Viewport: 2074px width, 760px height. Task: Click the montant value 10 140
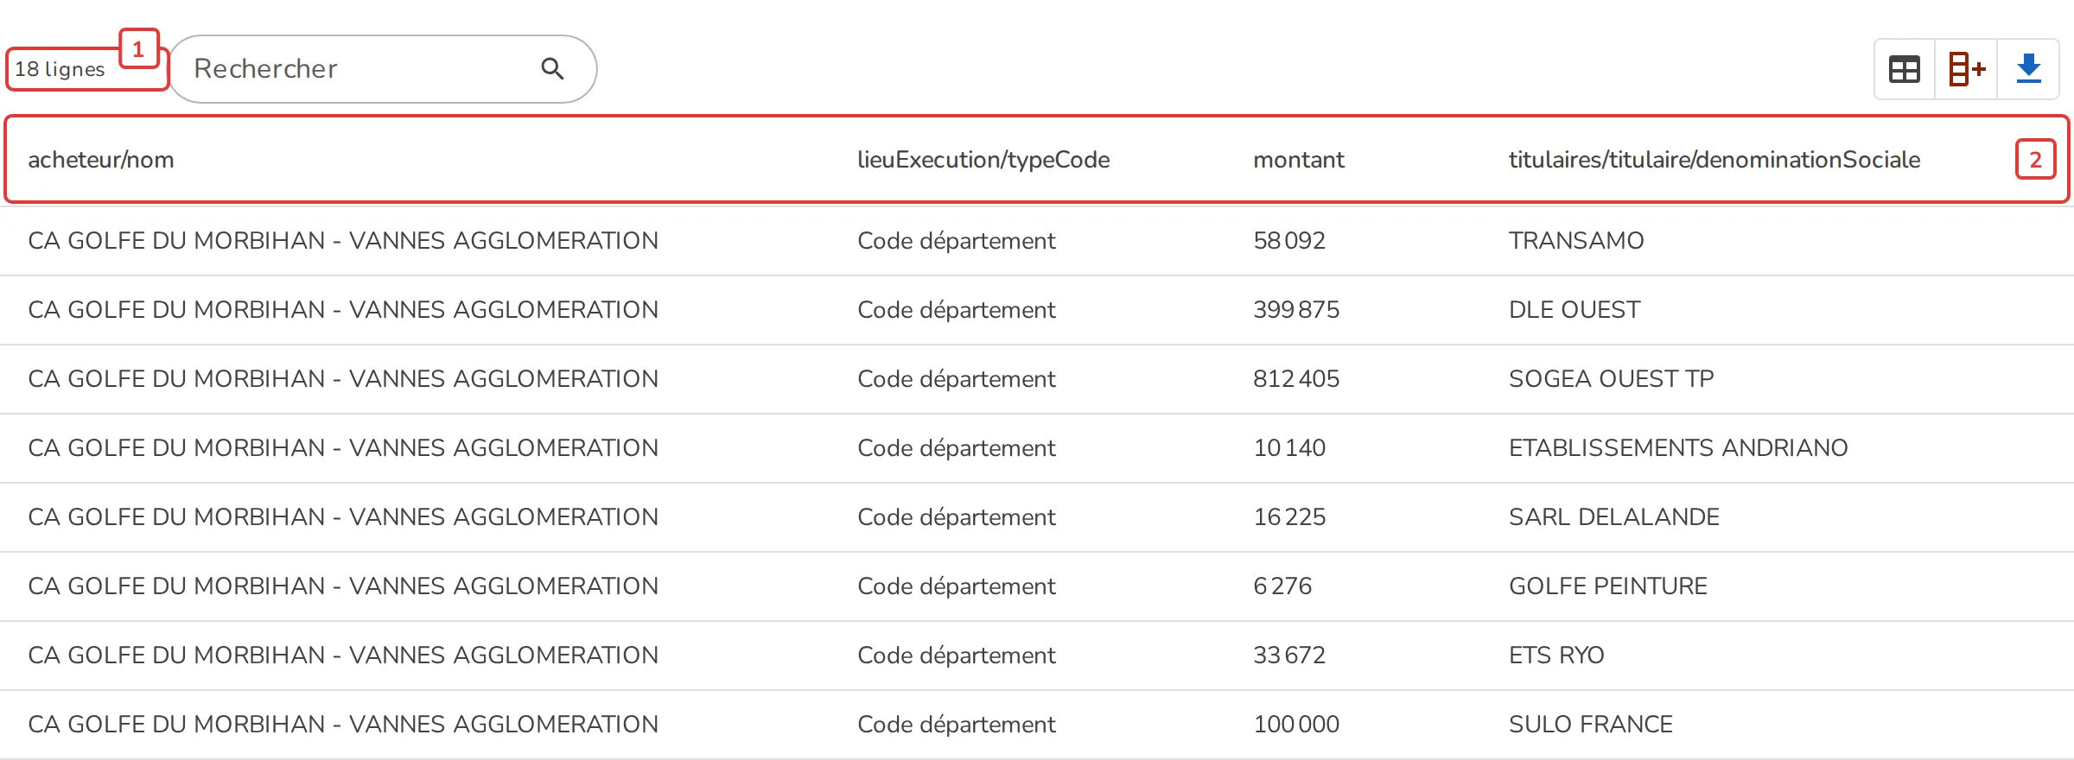(1289, 448)
